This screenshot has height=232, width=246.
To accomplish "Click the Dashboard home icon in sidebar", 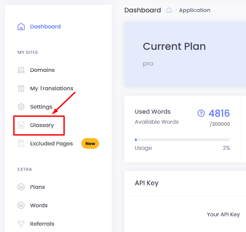I will [21, 26].
